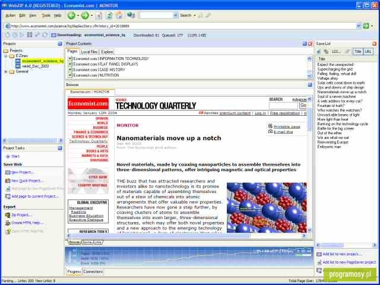380x285 pixels.
Task: Close the Save List panel
Action: (375, 43)
